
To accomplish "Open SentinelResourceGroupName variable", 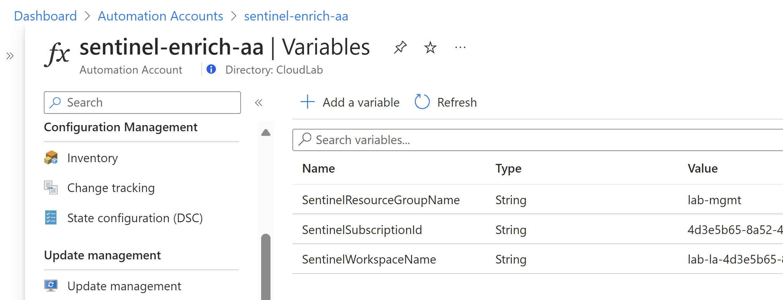I will (381, 200).
